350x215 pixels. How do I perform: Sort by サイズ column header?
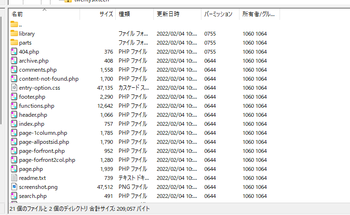106,14
